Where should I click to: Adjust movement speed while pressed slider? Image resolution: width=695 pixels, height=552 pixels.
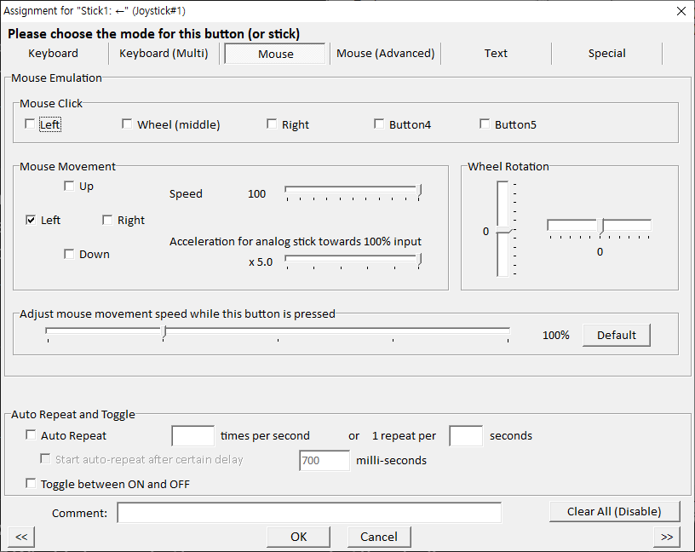click(278, 333)
